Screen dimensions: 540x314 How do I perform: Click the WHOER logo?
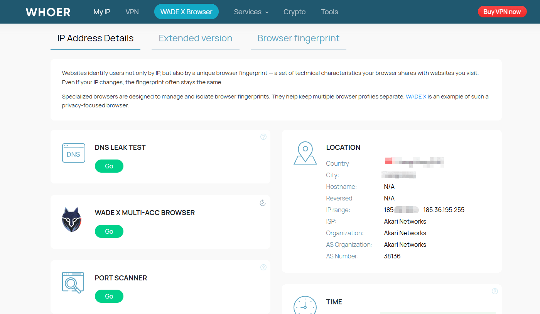tap(48, 12)
